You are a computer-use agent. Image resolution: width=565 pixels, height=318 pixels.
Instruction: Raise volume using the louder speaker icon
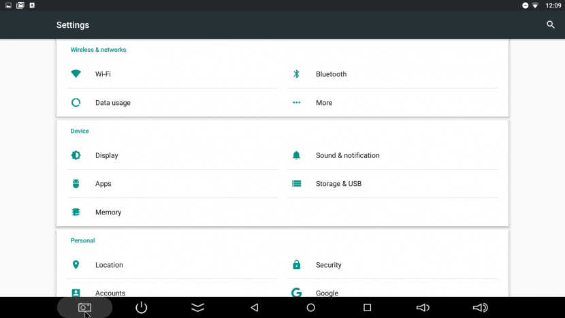[x=480, y=308]
